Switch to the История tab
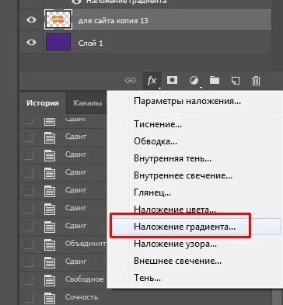This screenshot has height=305, width=283. click(43, 103)
